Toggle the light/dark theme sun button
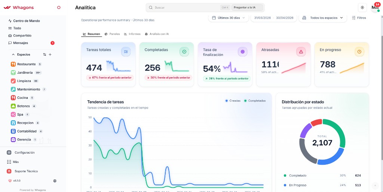The image size is (383, 192). [x=362, y=7]
